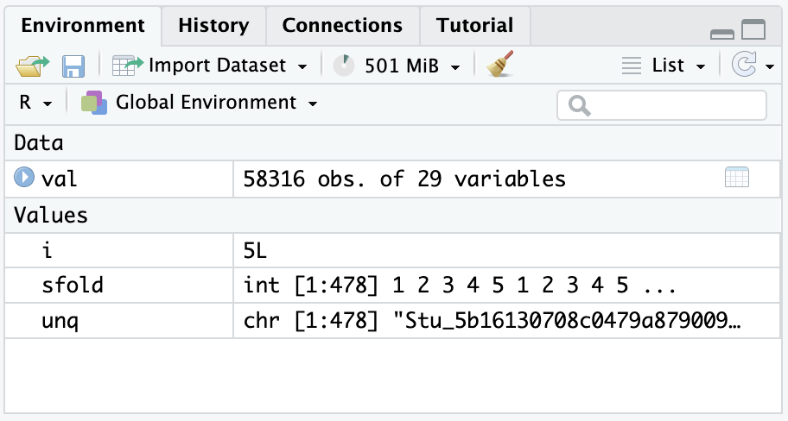Click the broom icon to clear objects
The image size is (788, 421).
499,66
